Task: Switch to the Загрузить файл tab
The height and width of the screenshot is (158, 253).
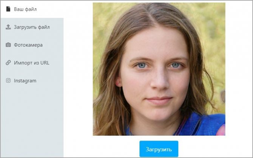Action: pos(32,27)
